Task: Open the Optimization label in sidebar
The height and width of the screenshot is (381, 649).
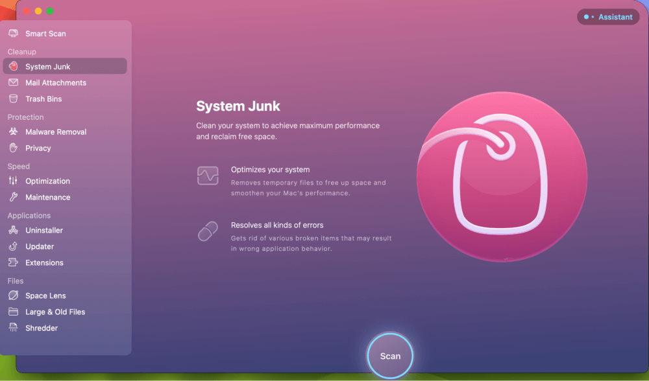Action: pos(47,181)
